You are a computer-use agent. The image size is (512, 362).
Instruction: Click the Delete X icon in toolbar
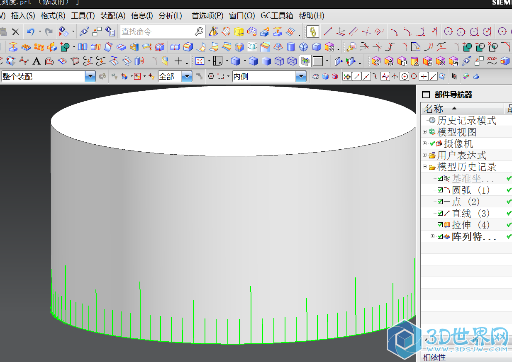click(x=15, y=32)
